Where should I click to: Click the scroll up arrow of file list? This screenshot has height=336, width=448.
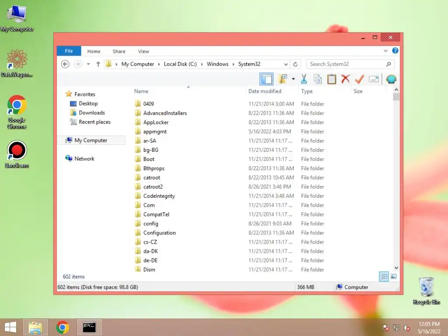click(x=396, y=90)
